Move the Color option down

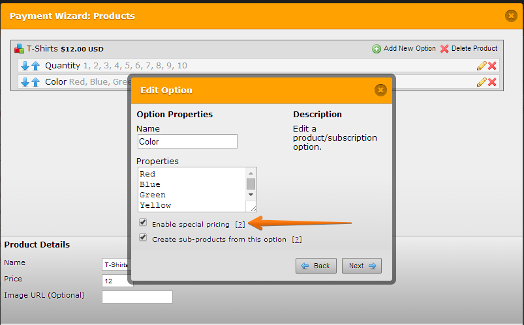click(x=25, y=82)
